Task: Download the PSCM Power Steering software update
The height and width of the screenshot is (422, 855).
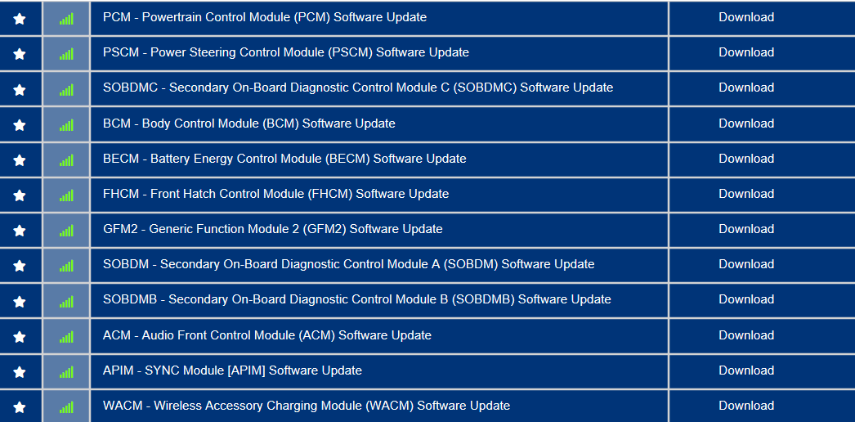Action: pyautogui.click(x=745, y=52)
